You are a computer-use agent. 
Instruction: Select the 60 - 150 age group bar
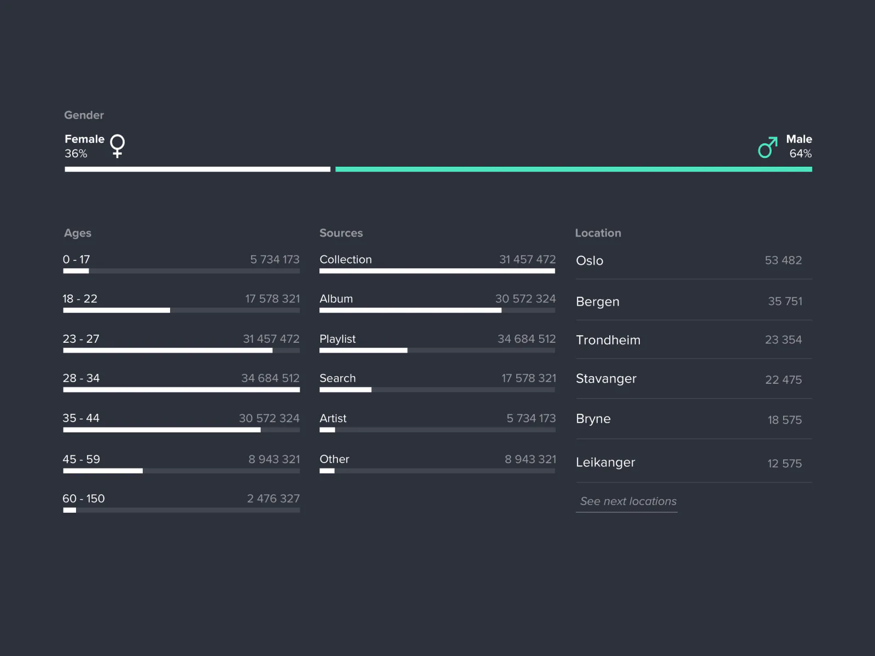pyautogui.click(x=182, y=509)
